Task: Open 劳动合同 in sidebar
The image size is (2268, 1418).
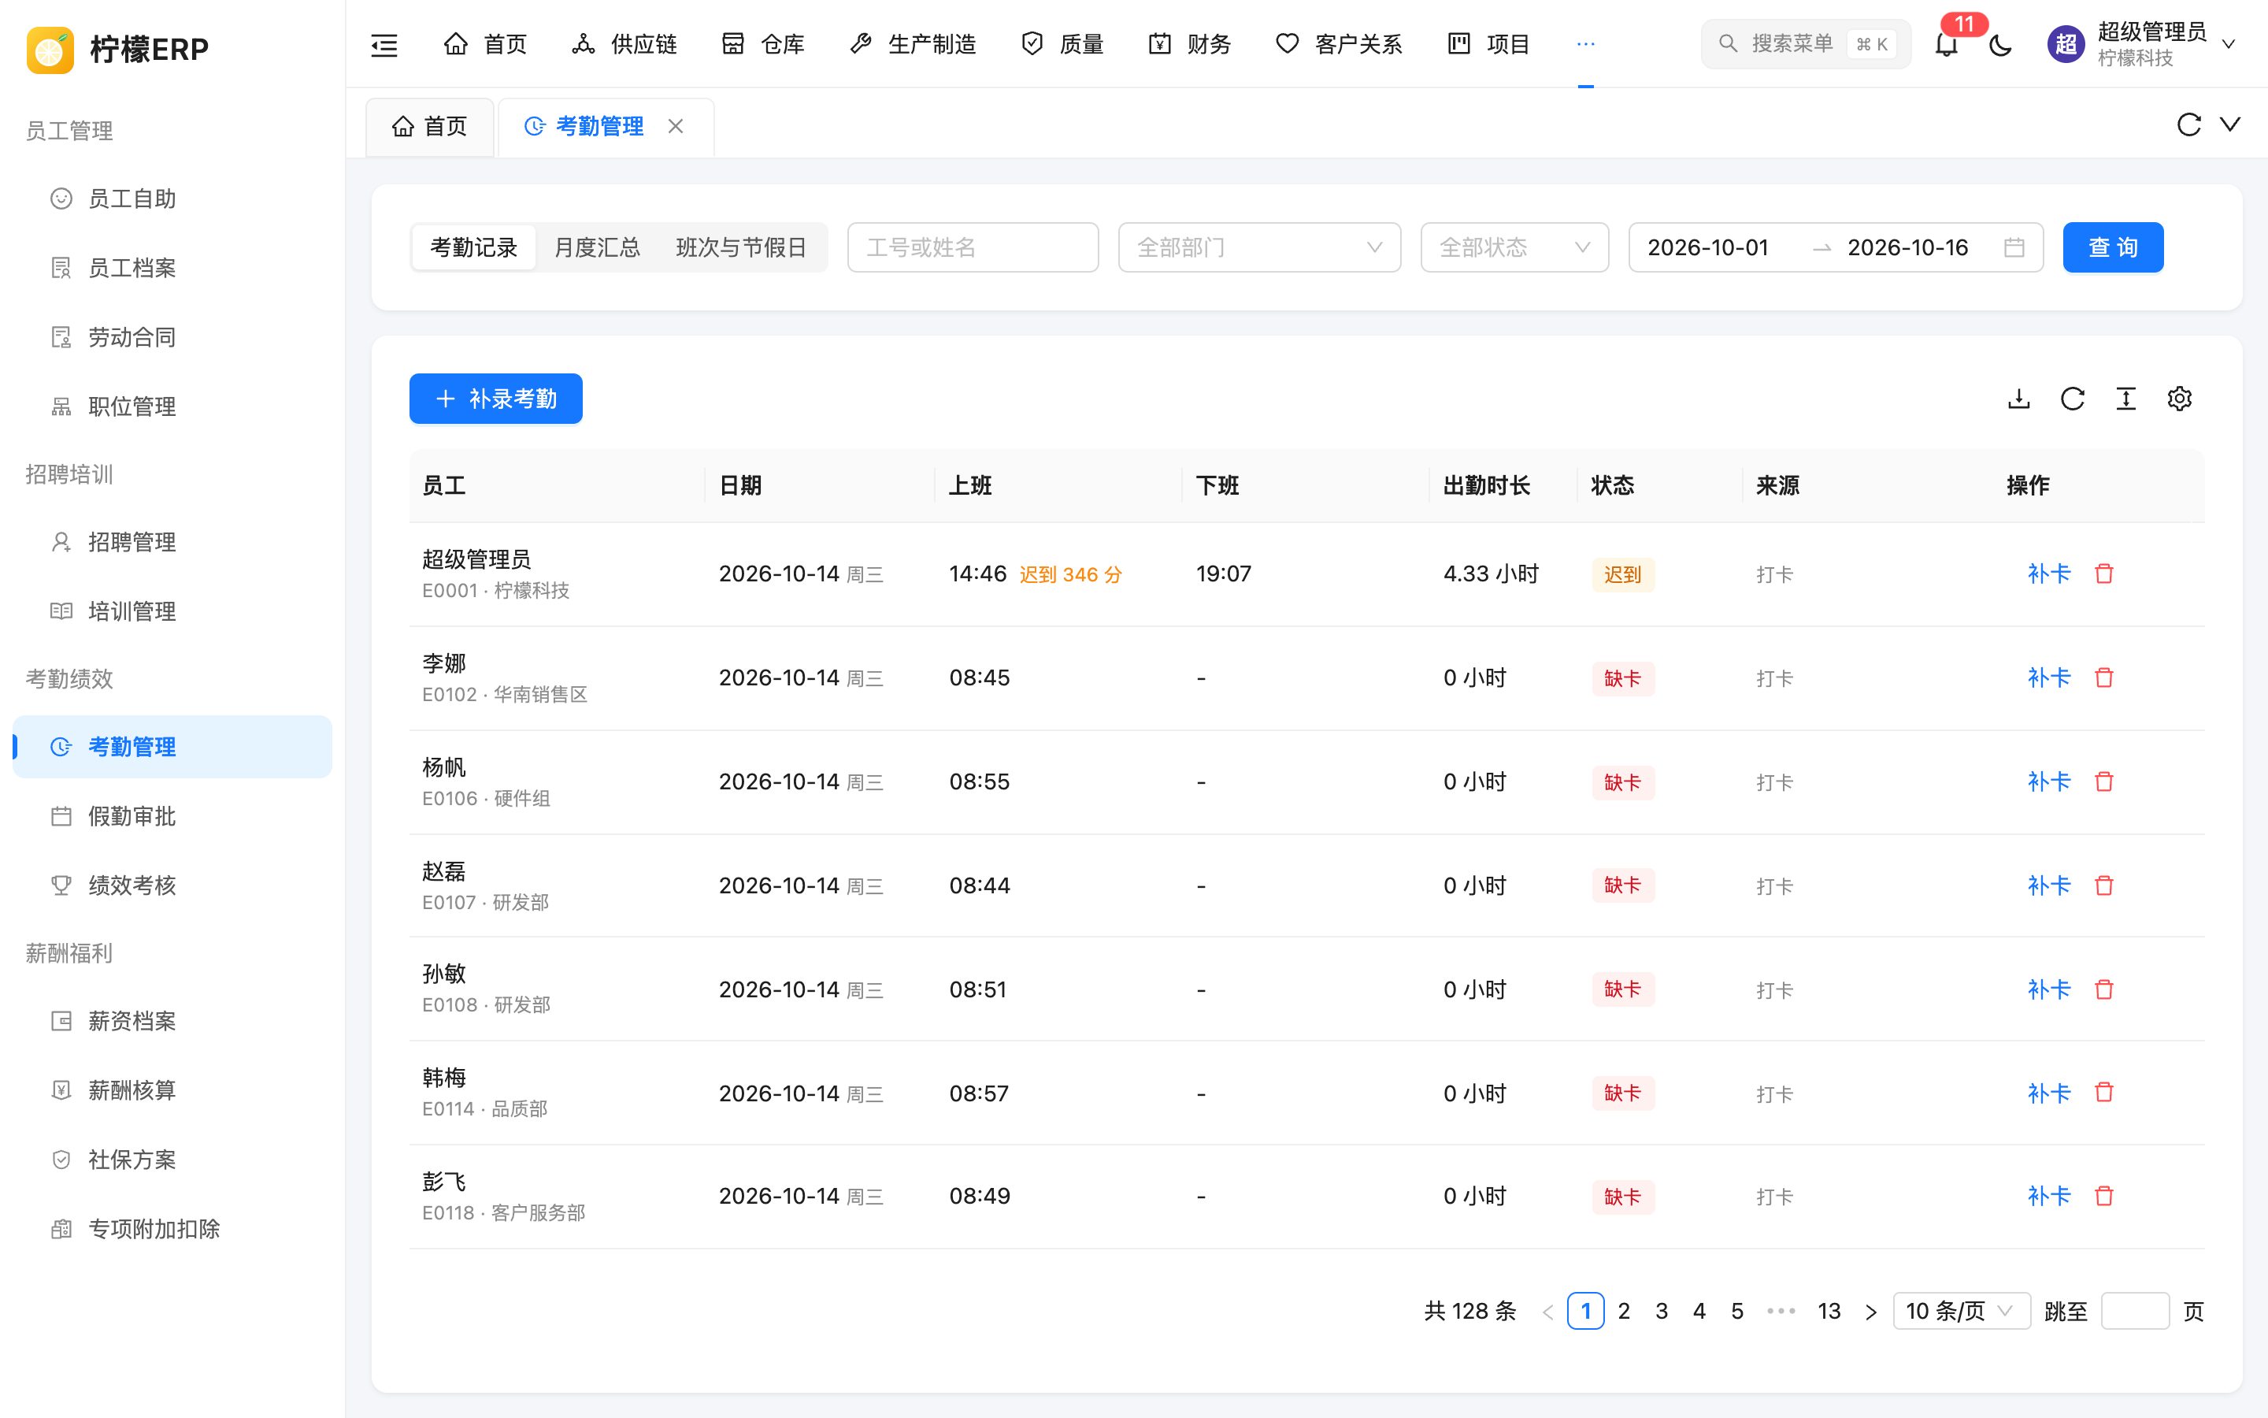Action: click(172, 338)
